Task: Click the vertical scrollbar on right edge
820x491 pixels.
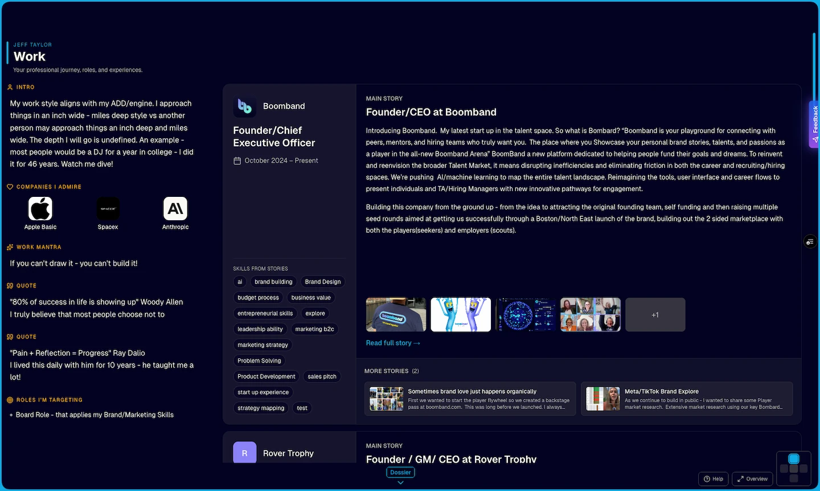Action: [814, 68]
